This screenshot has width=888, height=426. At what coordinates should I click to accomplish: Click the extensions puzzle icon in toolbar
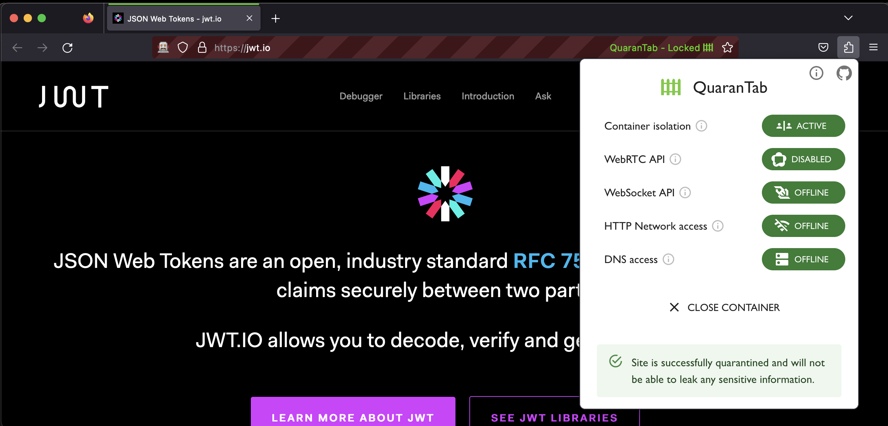848,47
